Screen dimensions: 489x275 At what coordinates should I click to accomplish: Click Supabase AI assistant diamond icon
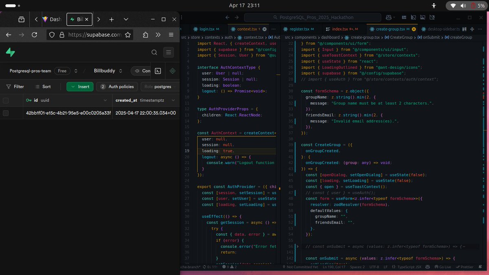coord(172,71)
